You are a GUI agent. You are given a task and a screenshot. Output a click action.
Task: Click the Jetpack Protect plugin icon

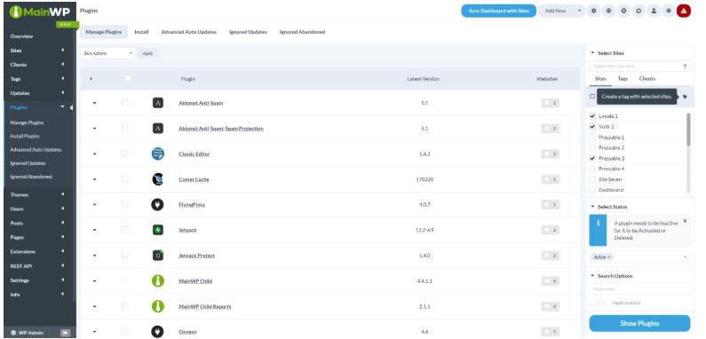coord(157,256)
